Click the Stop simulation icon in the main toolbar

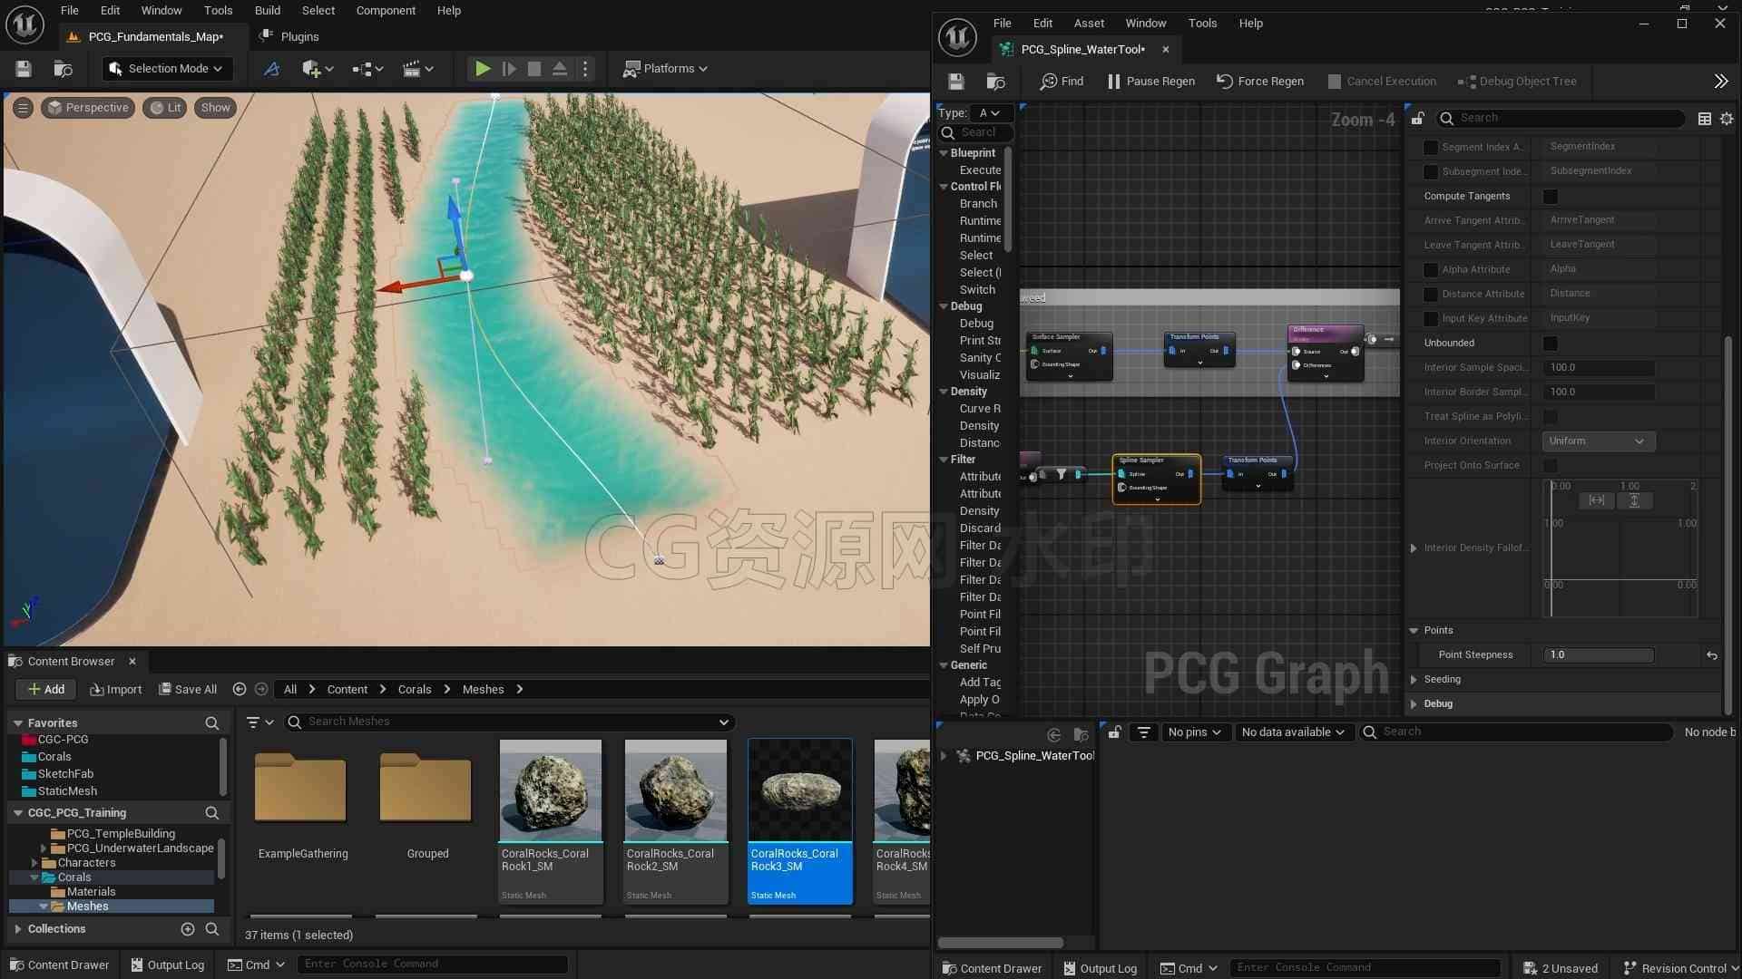pyautogui.click(x=534, y=69)
